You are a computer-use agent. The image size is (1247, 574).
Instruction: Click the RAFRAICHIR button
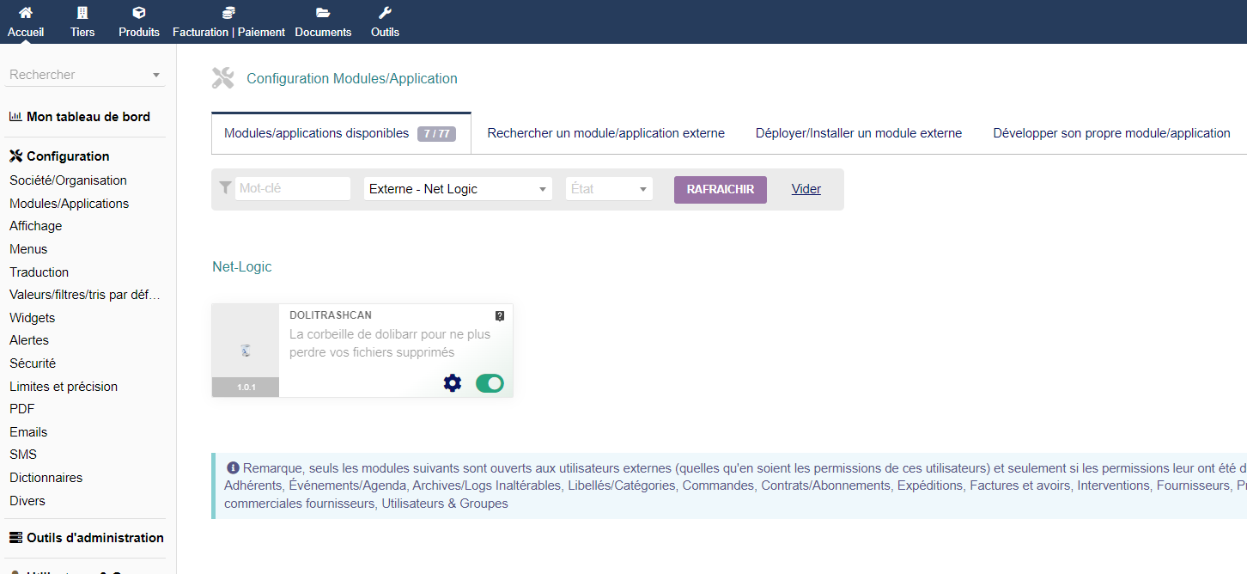pos(721,189)
